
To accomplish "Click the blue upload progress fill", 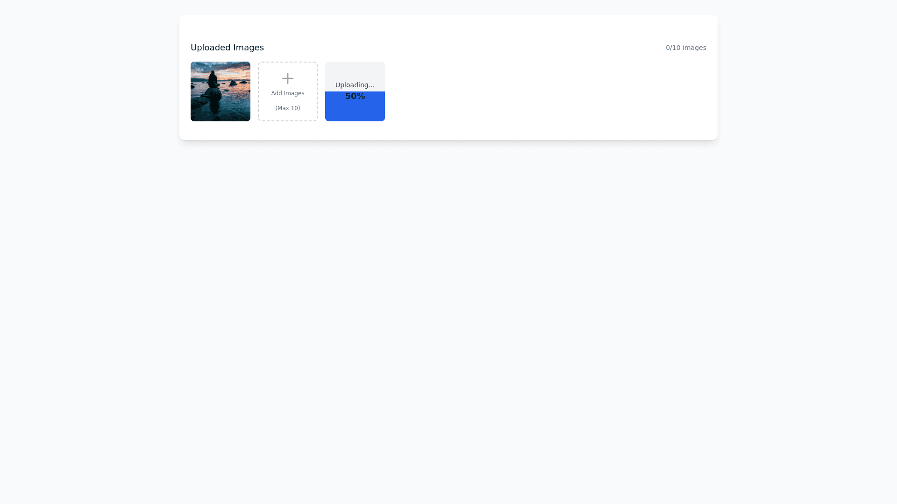I will coord(355,111).
